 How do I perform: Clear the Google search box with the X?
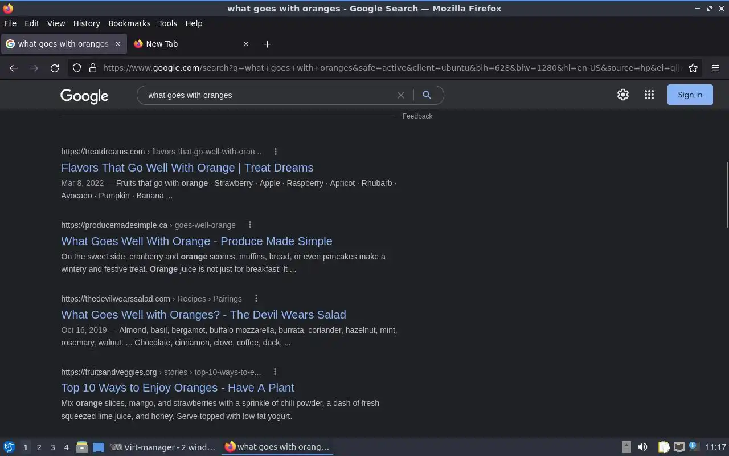coord(401,95)
